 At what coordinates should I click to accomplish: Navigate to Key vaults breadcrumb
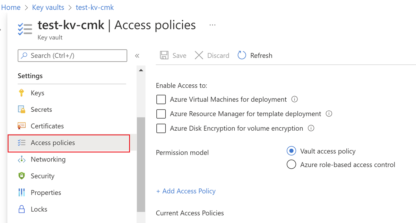pyautogui.click(x=48, y=7)
